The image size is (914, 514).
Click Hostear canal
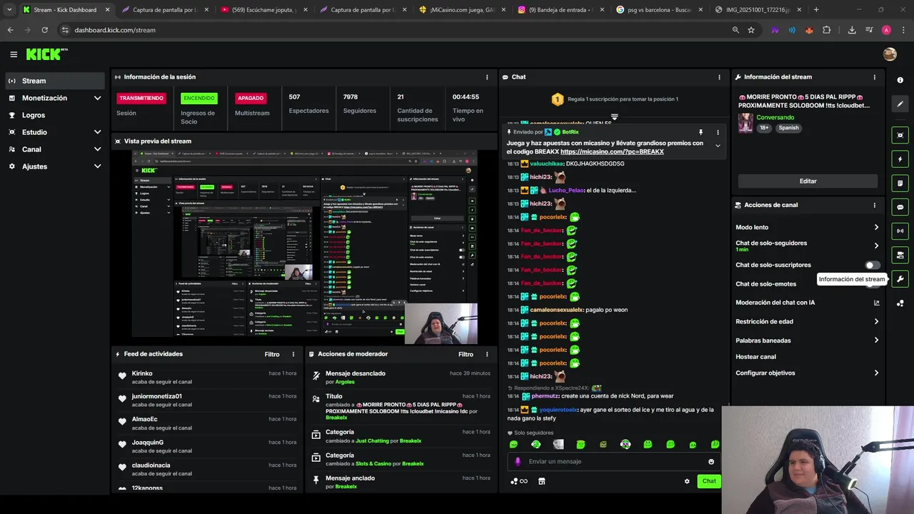[755, 357]
